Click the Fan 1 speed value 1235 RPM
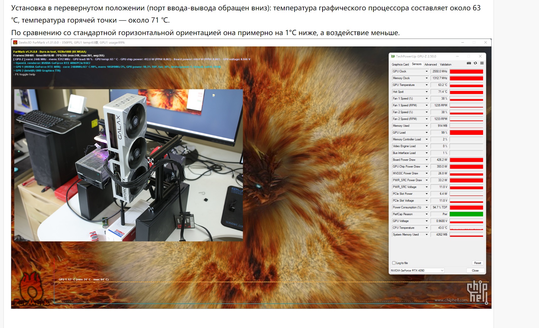 tap(439, 105)
